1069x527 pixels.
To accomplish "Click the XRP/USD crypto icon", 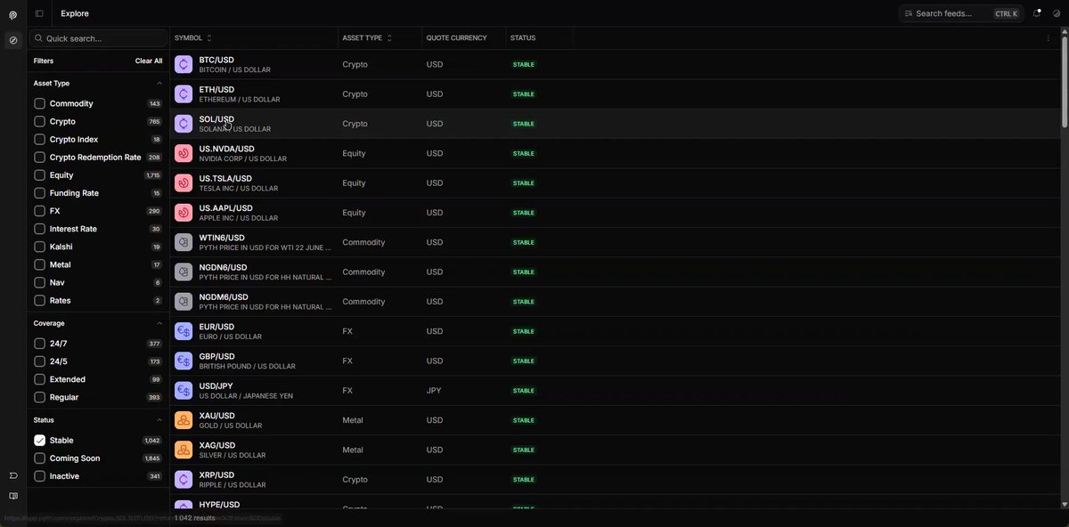I will coord(184,479).
